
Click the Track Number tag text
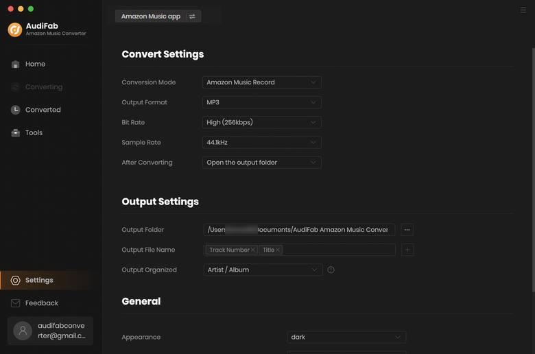tap(229, 250)
